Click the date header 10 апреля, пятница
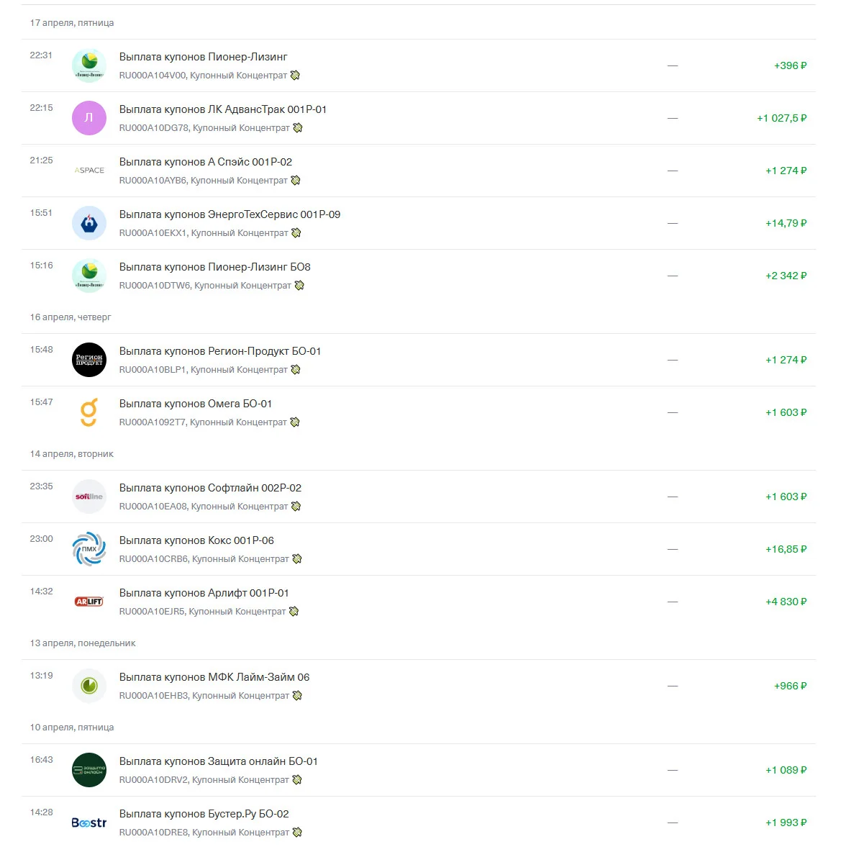This screenshot has width=841, height=852. coord(72,728)
